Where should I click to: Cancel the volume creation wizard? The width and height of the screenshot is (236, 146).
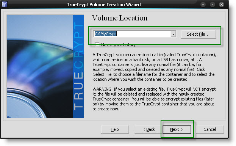coord(209,129)
